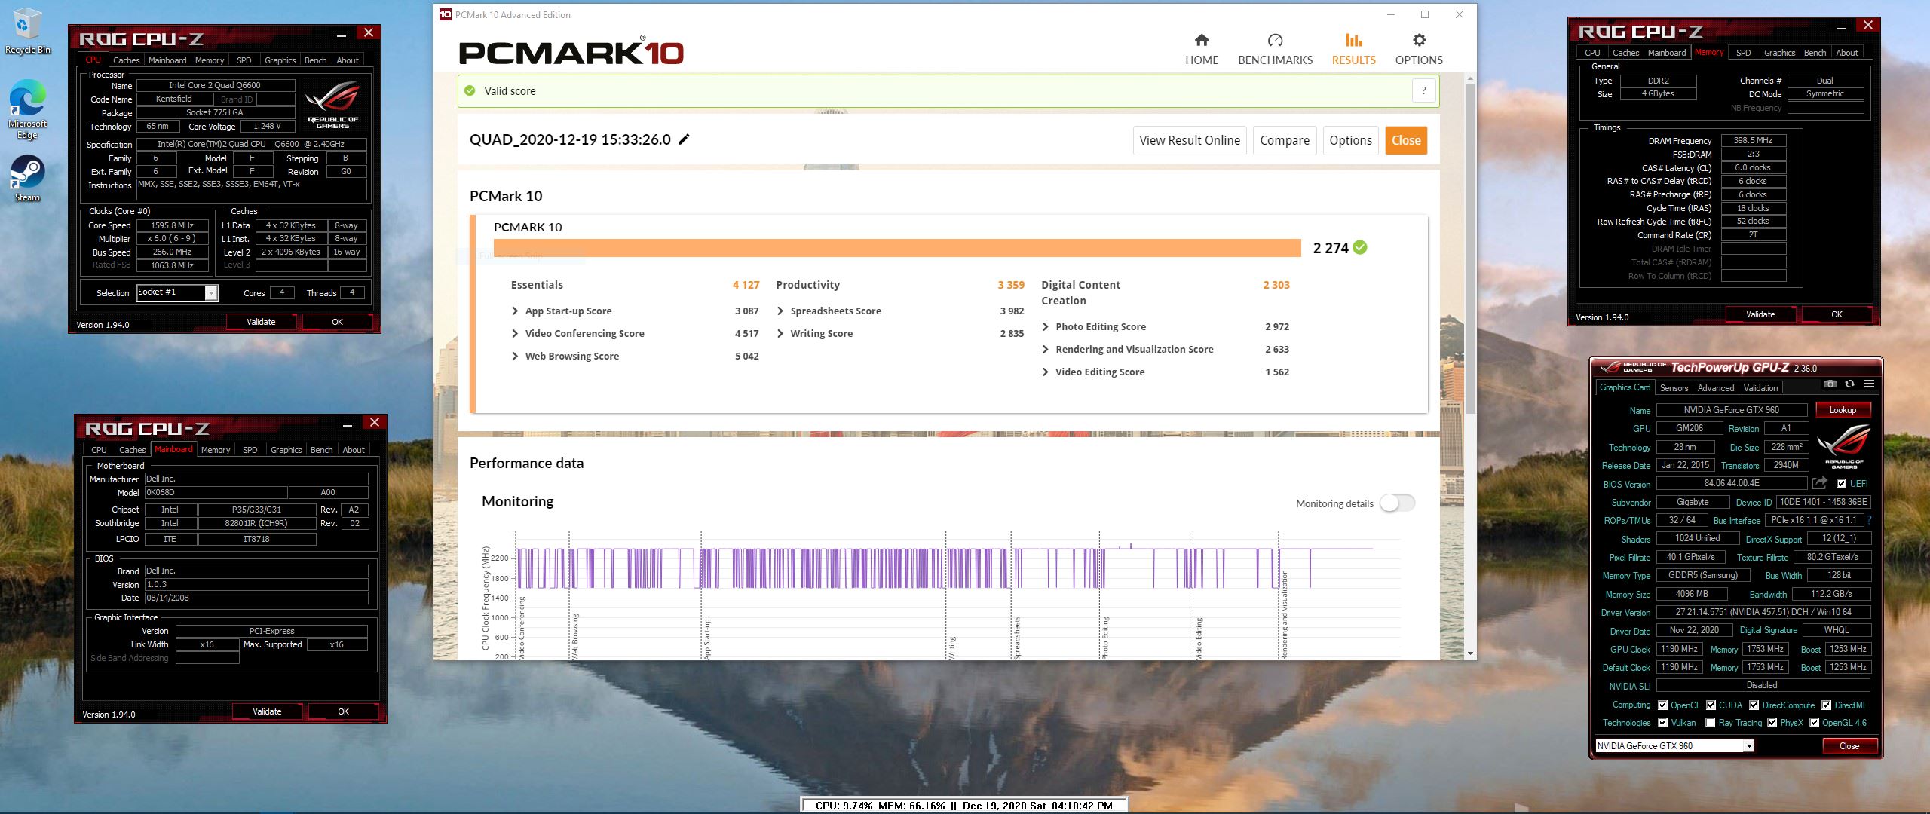Toggle the Monitoring details switch
Screen dimensions: 1930x814
pyautogui.click(x=1397, y=503)
